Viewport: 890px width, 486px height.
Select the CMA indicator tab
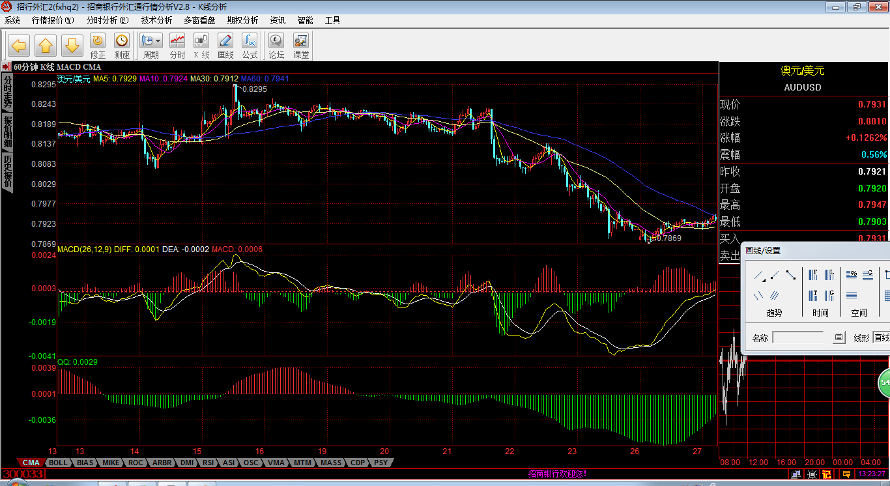click(x=31, y=463)
